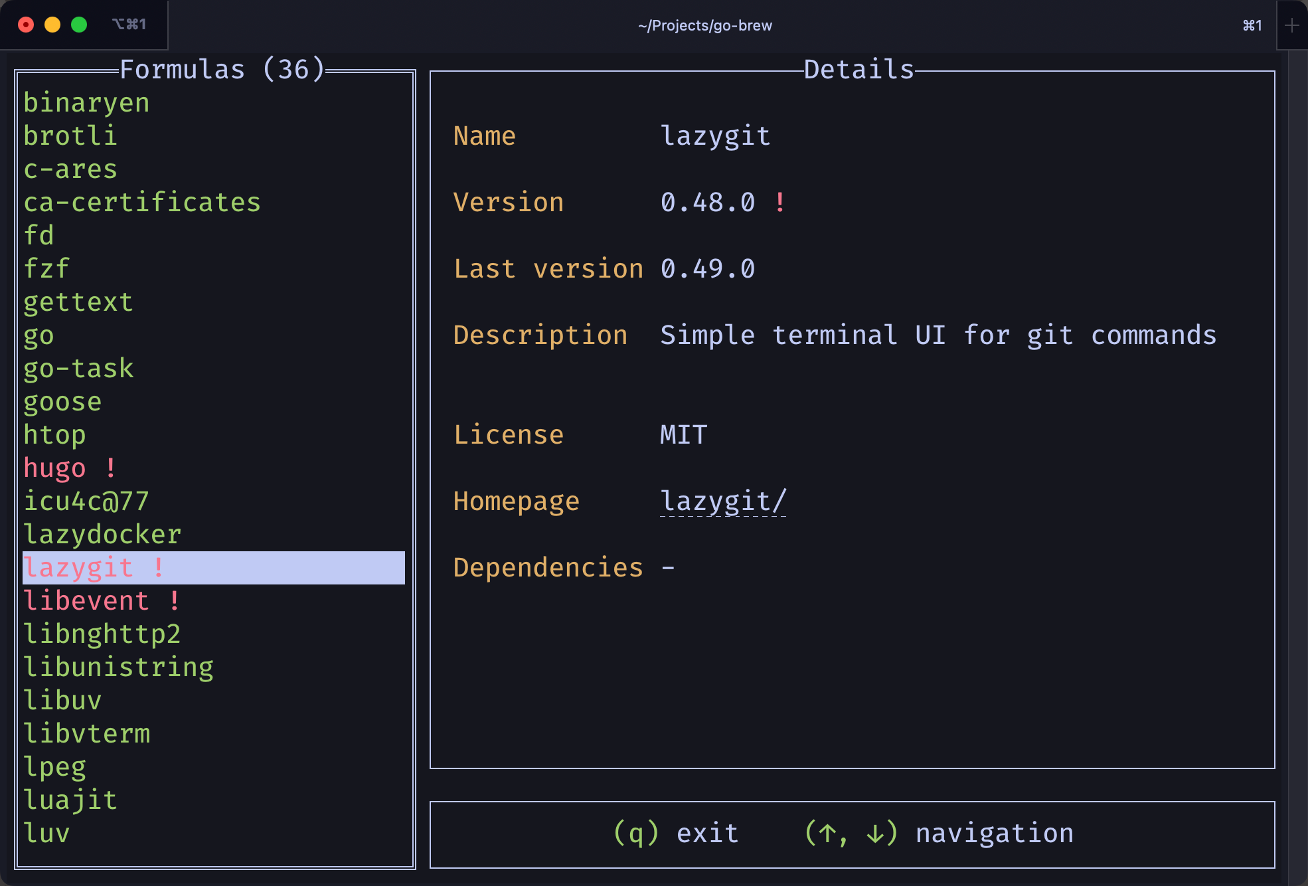Select fzf in the formulas list
Viewport: 1308px width, 886px height.
[x=214, y=269]
